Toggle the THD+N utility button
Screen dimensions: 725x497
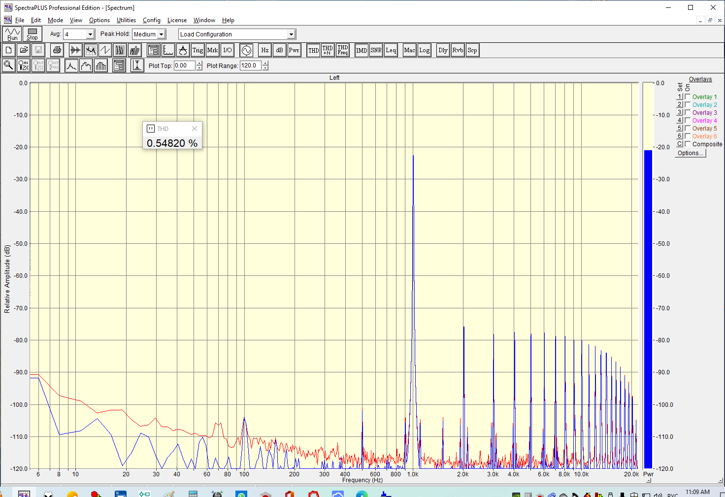click(x=328, y=50)
